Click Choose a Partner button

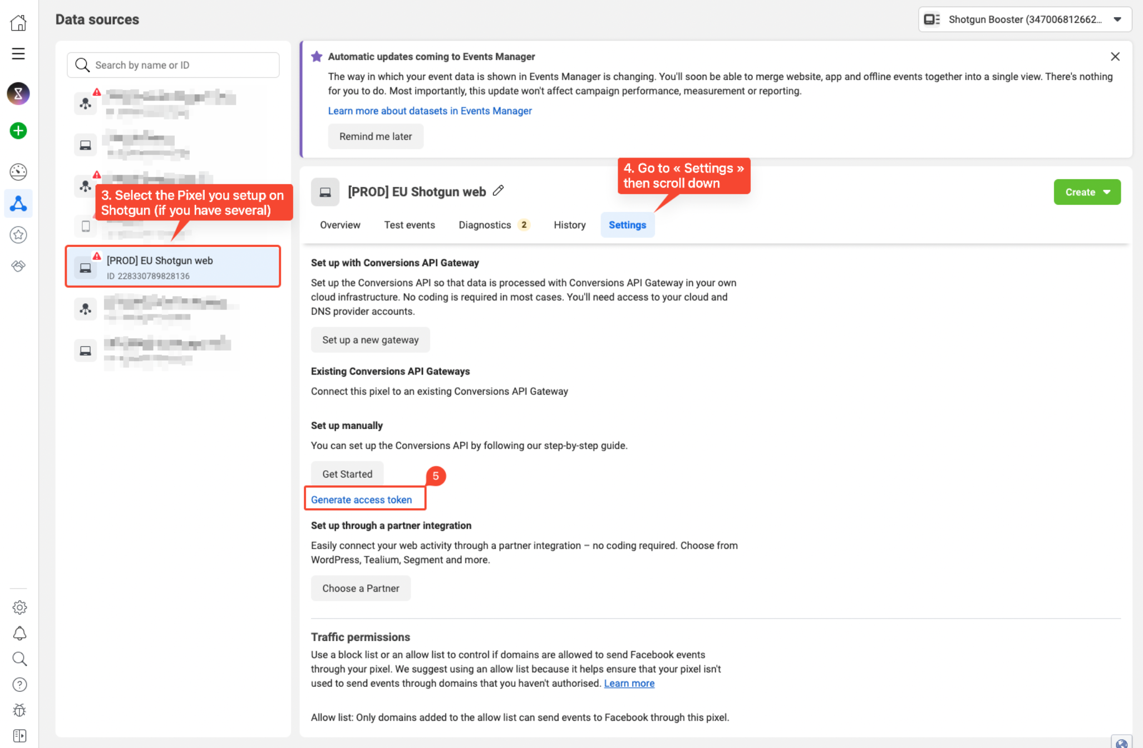click(x=361, y=588)
